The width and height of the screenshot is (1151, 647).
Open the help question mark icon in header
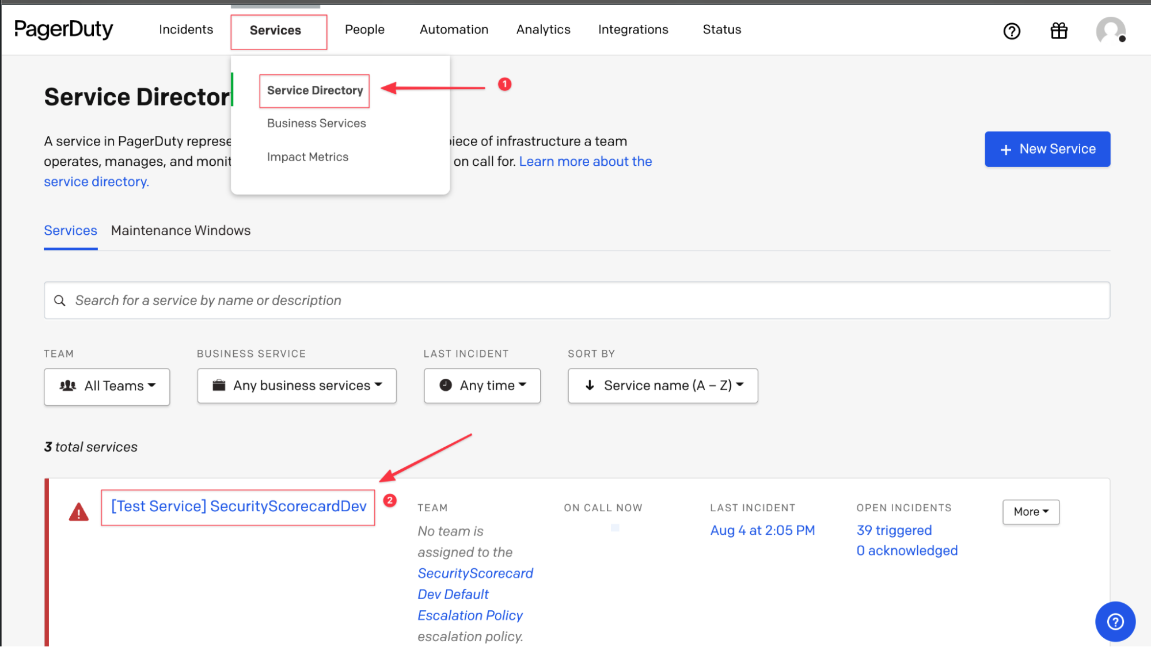(x=1012, y=31)
